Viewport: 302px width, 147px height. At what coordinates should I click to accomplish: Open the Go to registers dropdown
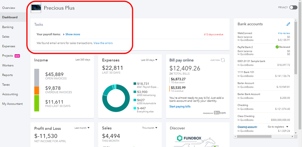278,127
